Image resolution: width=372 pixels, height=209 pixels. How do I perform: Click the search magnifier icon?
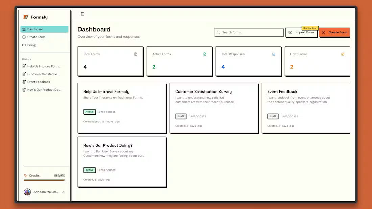coord(218,32)
